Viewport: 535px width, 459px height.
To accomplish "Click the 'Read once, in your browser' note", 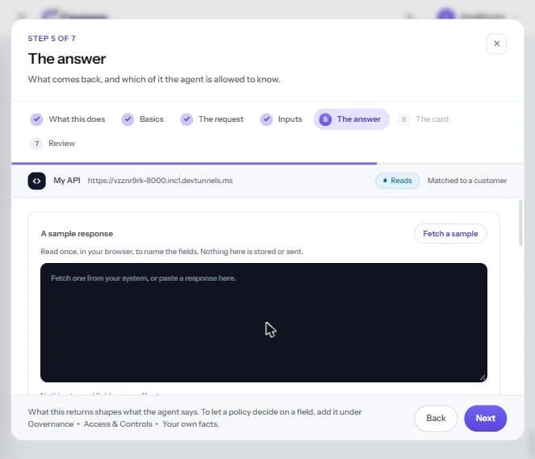I will (x=172, y=252).
